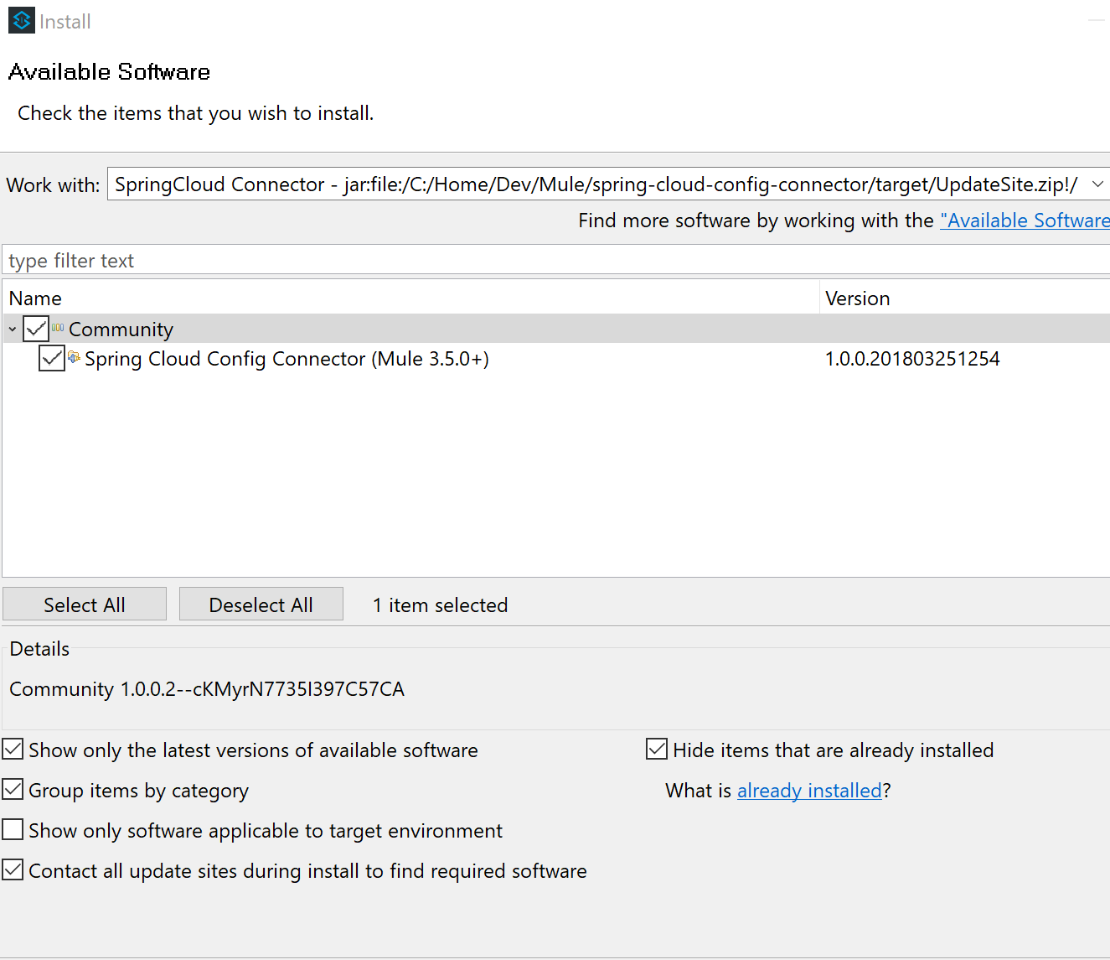This screenshot has height=960, width=1110.
Task: Uncheck Hide items that are already installed
Action: point(657,750)
